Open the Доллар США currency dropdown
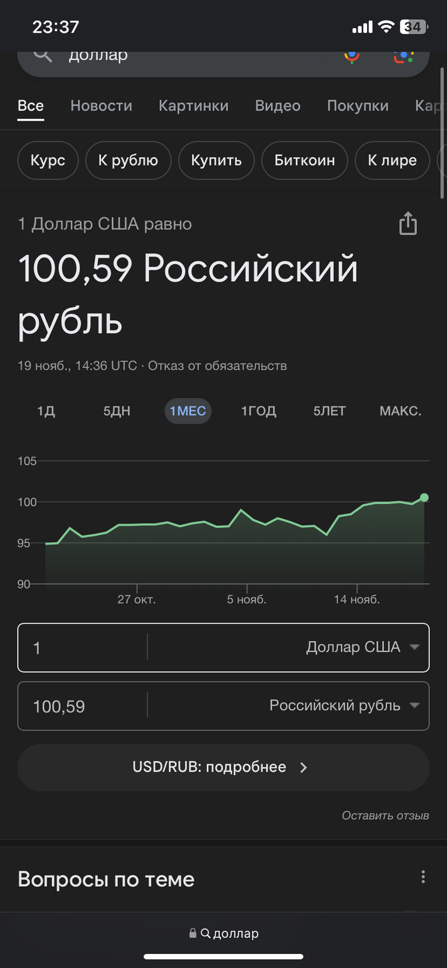The height and width of the screenshot is (968, 447). [x=361, y=647]
